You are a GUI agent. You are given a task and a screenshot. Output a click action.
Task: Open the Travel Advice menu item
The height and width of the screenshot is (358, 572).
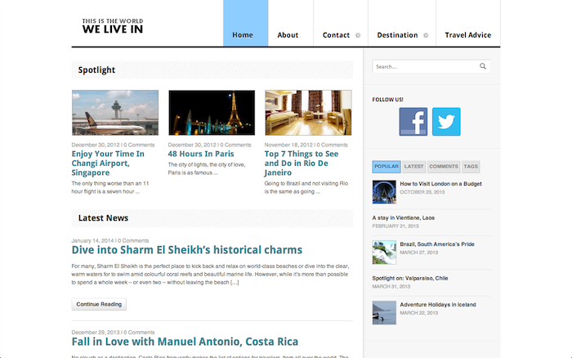(x=468, y=35)
